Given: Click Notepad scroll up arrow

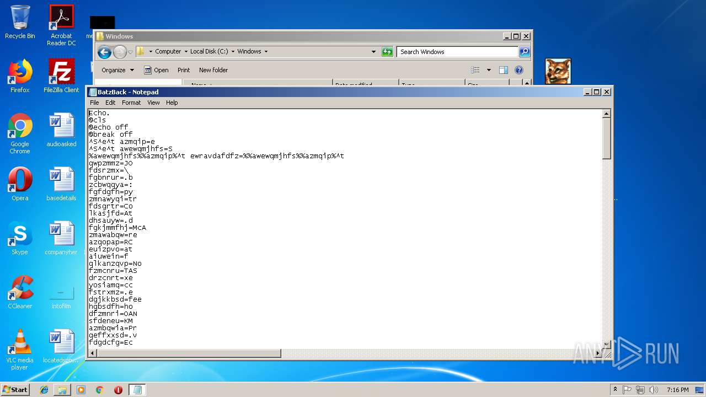Looking at the screenshot, I should click(607, 114).
